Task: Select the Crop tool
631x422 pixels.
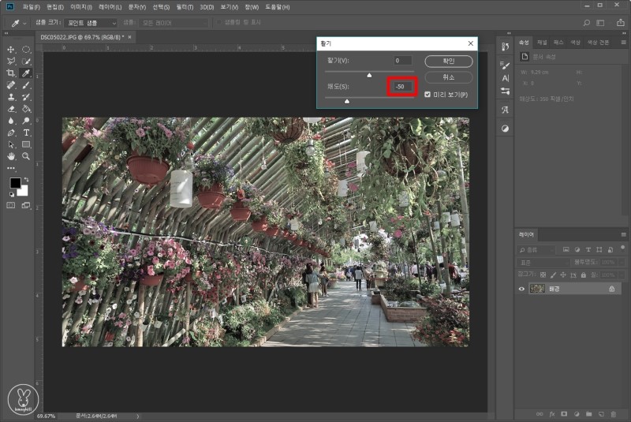Action: tap(11, 73)
